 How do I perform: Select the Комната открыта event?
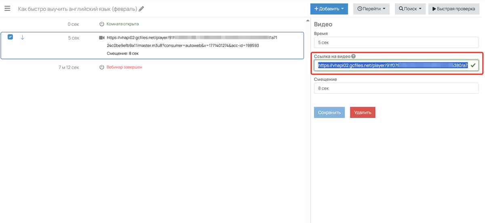[122, 24]
